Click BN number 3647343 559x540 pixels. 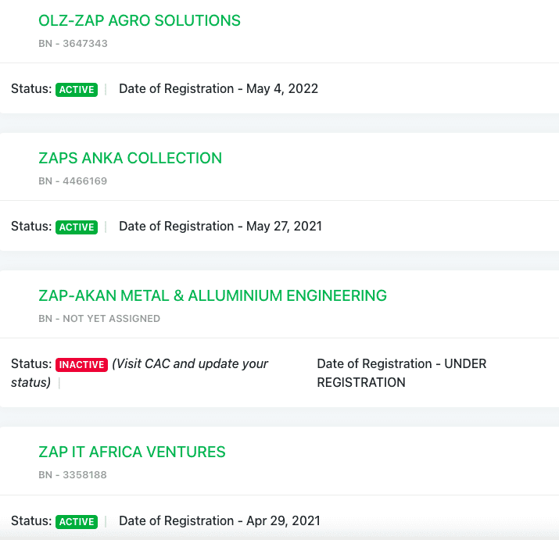(73, 44)
